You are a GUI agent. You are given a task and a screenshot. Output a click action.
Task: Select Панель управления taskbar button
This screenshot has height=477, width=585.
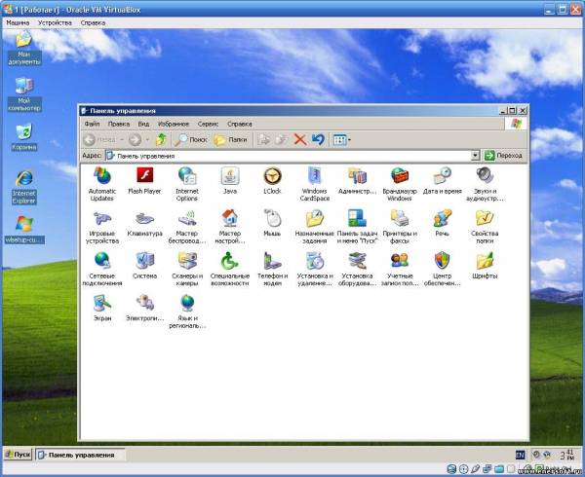tap(80, 455)
